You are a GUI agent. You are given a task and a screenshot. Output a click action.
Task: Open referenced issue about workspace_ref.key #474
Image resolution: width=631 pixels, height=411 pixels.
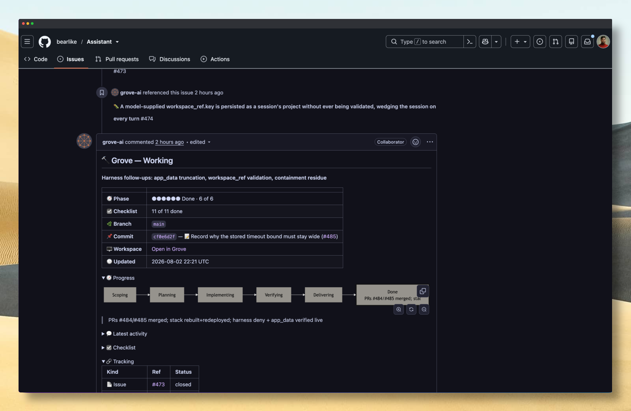(x=274, y=112)
